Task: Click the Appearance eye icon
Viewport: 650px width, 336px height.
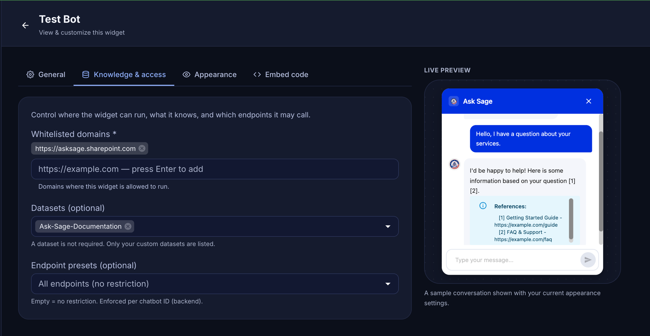Action: click(x=186, y=75)
